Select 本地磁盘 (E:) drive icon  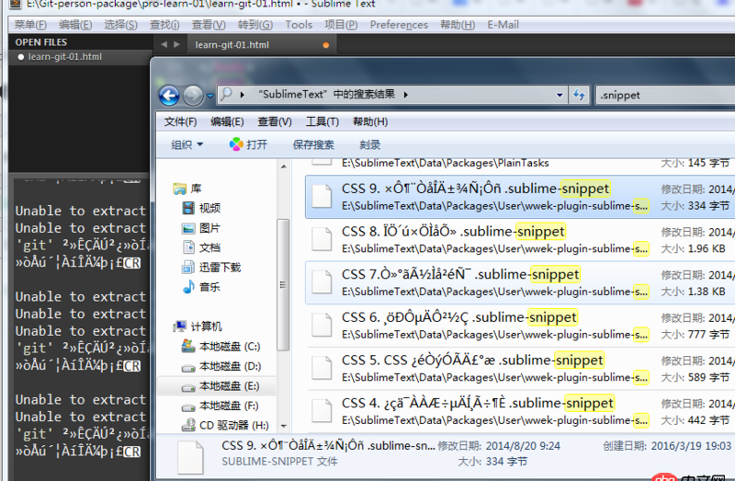(188, 387)
